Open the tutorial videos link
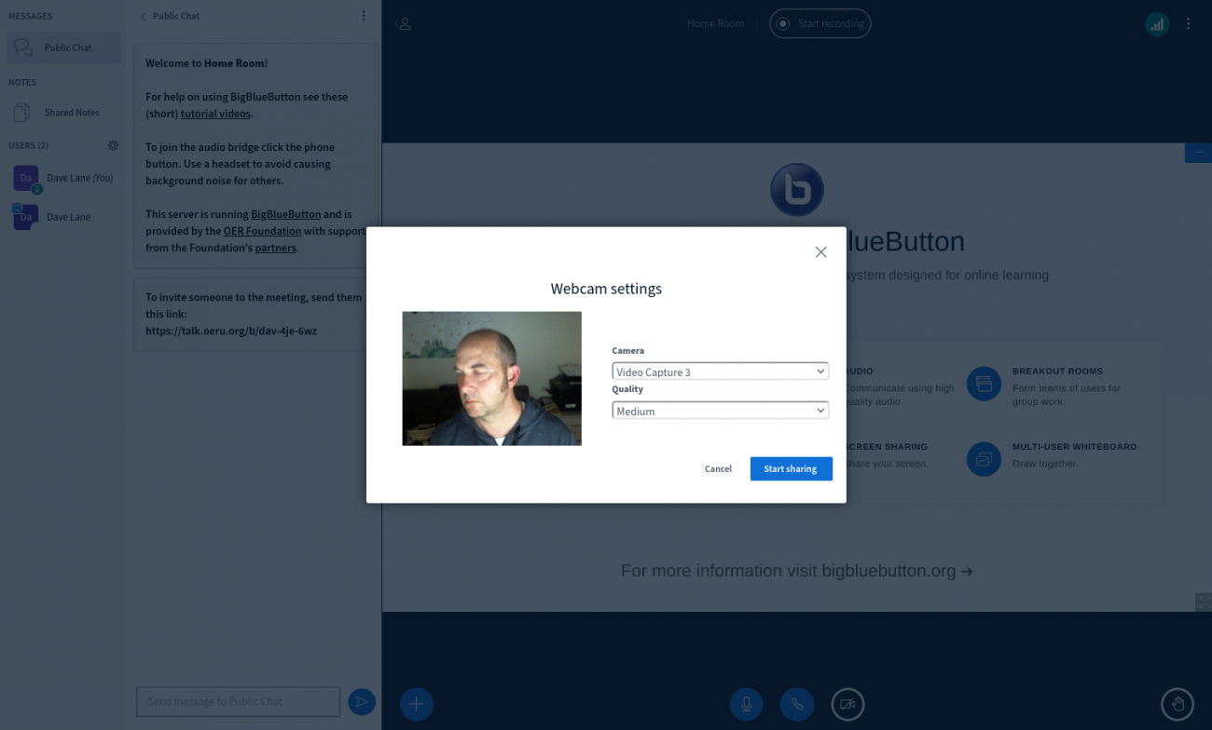Image resolution: width=1212 pixels, height=730 pixels. coord(215,114)
